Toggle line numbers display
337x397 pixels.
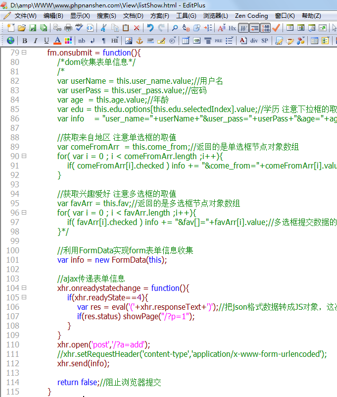click(265, 28)
